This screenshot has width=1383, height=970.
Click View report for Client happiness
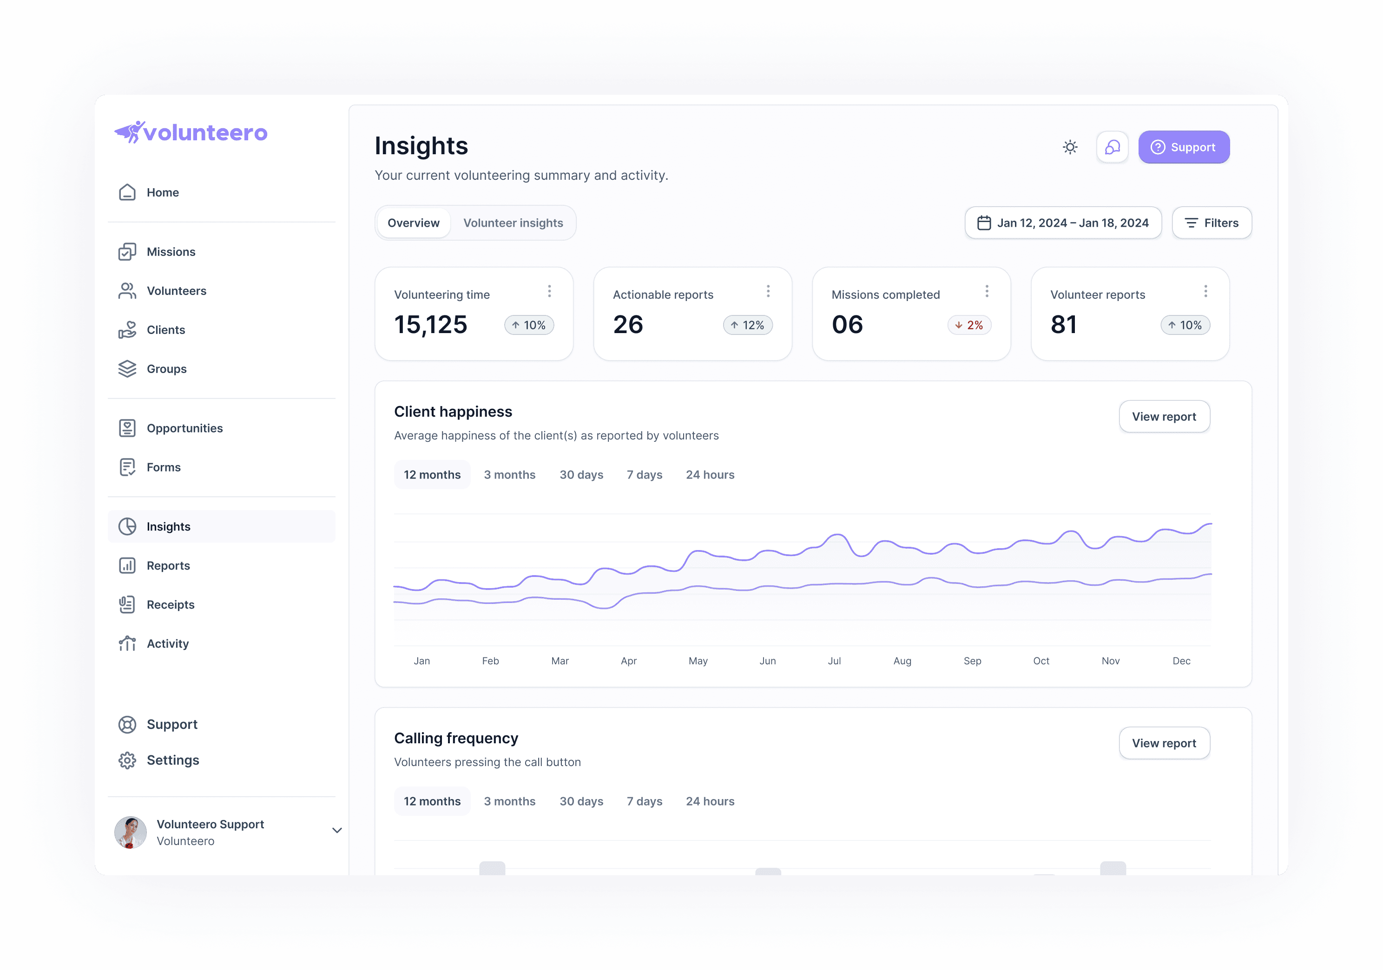1163,417
